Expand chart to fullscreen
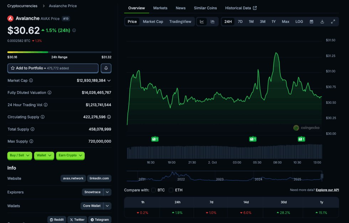Image resolution: width=349 pixels, height=223 pixels. pyautogui.click(x=333, y=22)
